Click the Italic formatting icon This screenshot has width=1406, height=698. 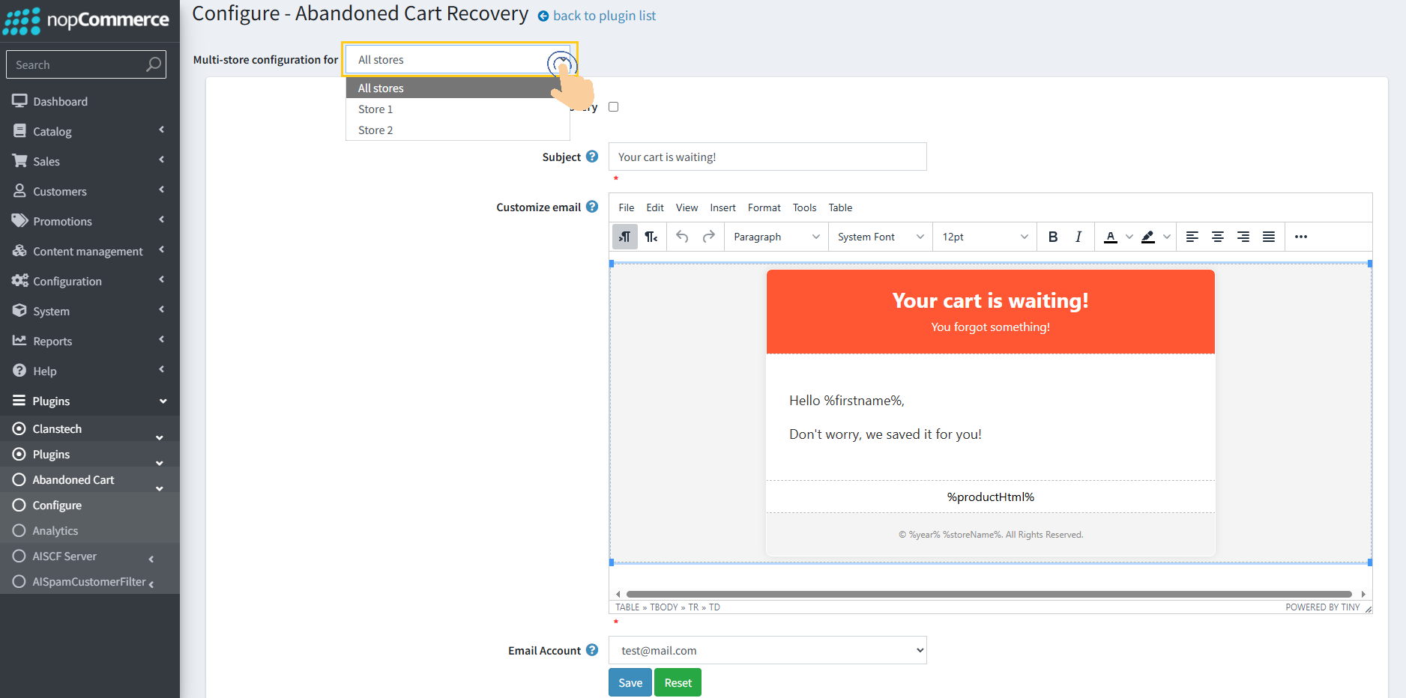pos(1078,237)
